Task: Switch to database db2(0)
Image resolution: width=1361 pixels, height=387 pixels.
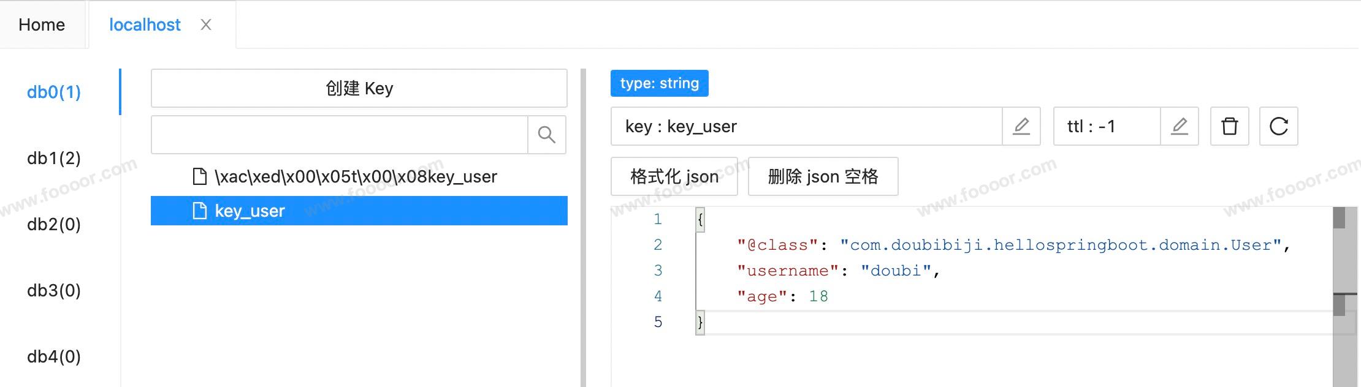Action: tap(54, 224)
